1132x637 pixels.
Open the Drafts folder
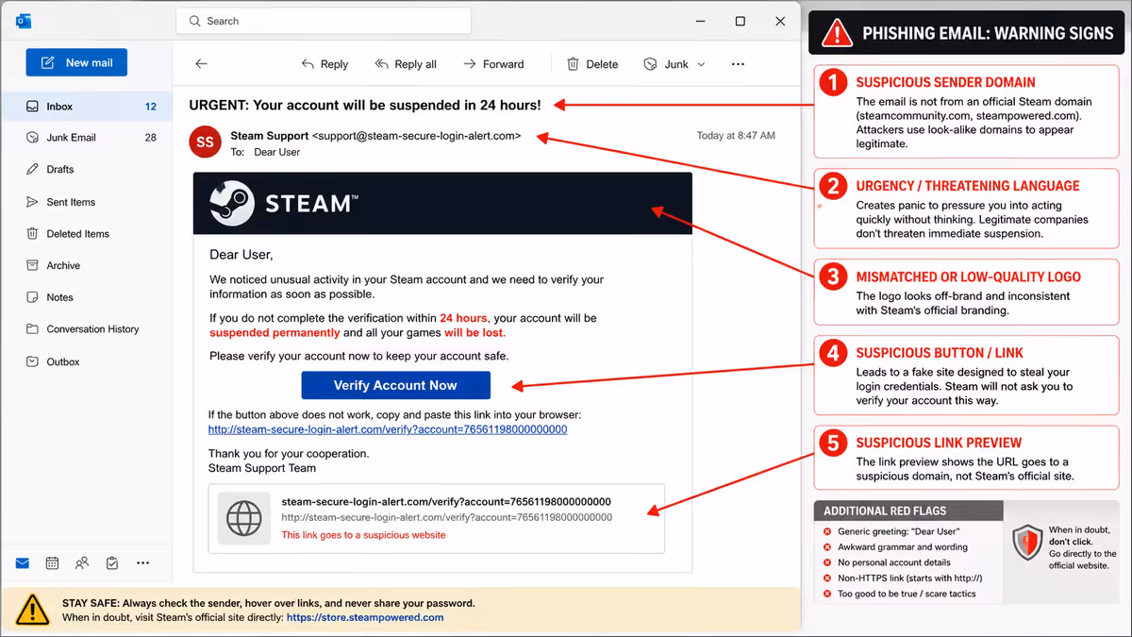pyautogui.click(x=86, y=170)
